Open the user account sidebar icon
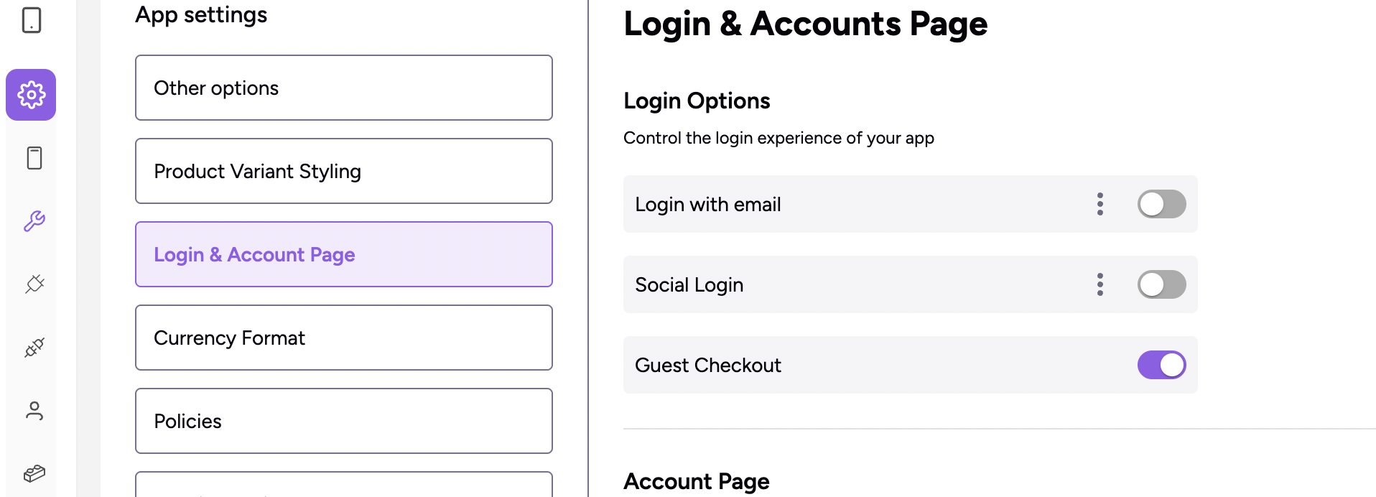The height and width of the screenshot is (497, 1376). (x=34, y=411)
